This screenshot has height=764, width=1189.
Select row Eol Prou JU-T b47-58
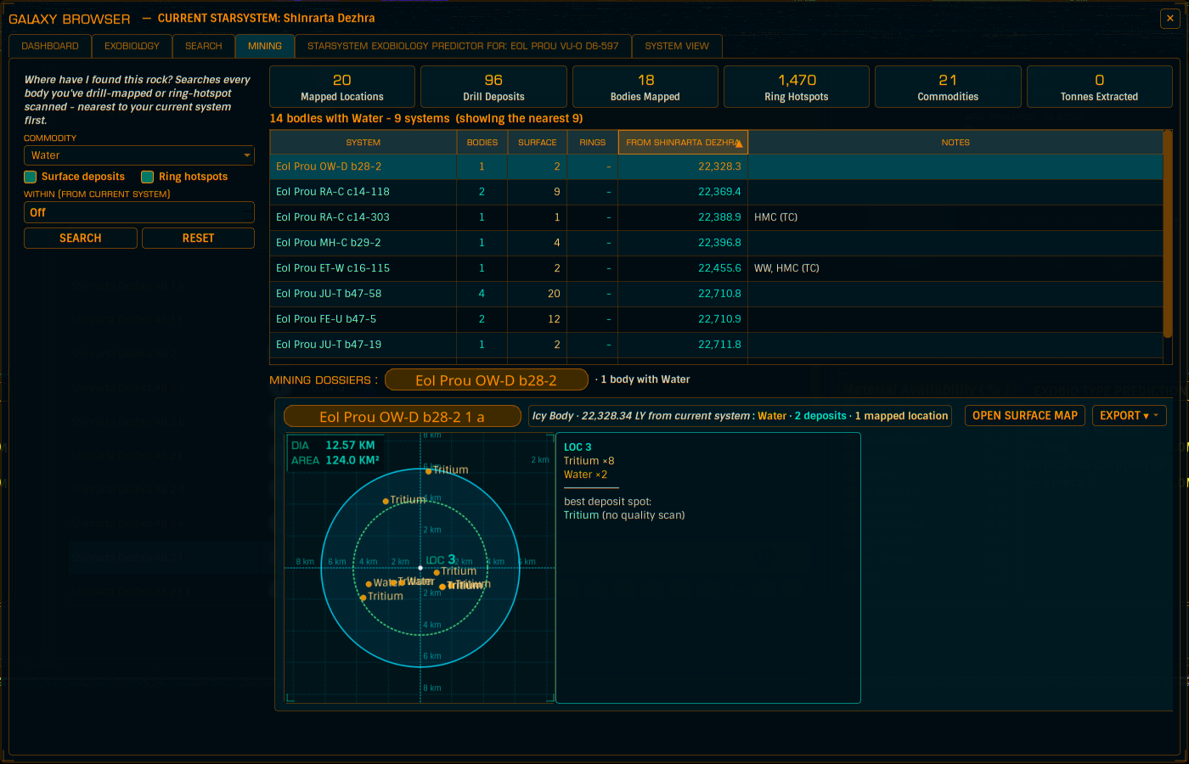pyautogui.click(x=716, y=294)
